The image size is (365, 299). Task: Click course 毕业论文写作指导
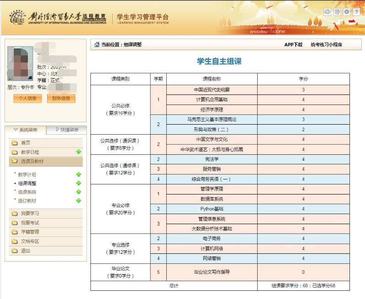[x=212, y=272]
